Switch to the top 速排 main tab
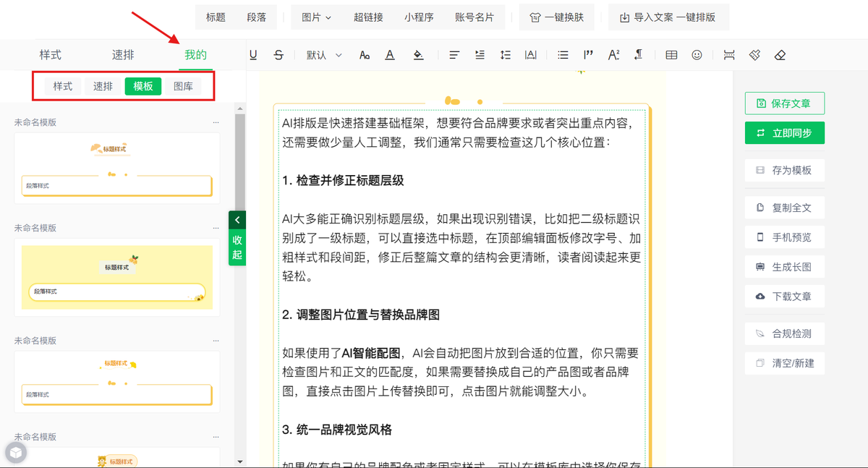The height and width of the screenshot is (468, 868). (123, 55)
